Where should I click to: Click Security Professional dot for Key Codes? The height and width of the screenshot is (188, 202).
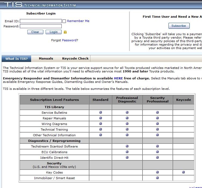[157, 172]
